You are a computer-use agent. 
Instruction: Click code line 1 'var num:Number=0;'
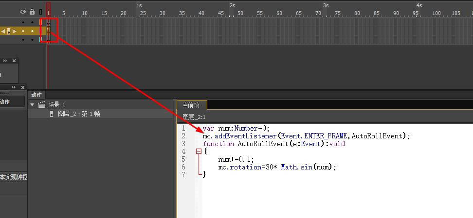click(x=236, y=129)
